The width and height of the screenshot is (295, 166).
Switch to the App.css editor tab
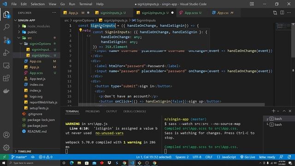point(223,12)
